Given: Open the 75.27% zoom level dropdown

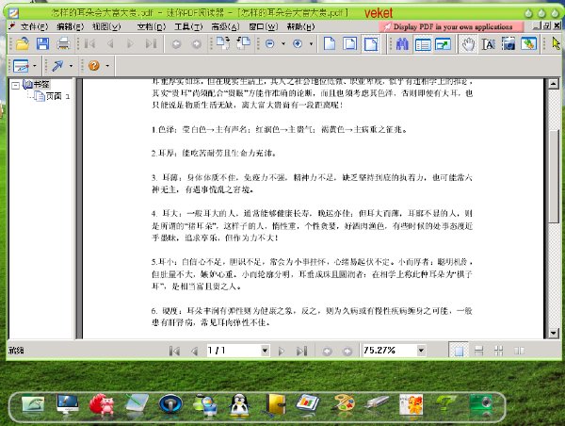Looking at the screenshot, I should click(x=421, y=351).
